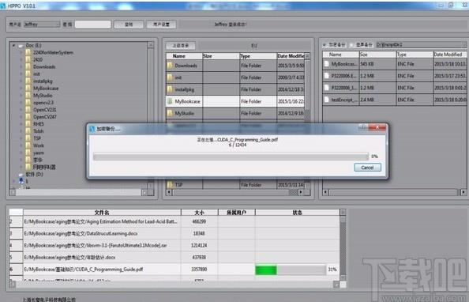Select the second backup radio button
The image size is (469, 302).
pyautogui.click(x=351, y=44)
